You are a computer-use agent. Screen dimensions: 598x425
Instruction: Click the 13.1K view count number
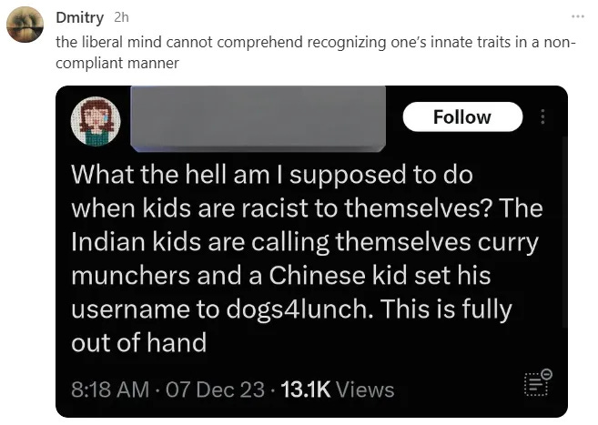[306, 390]
